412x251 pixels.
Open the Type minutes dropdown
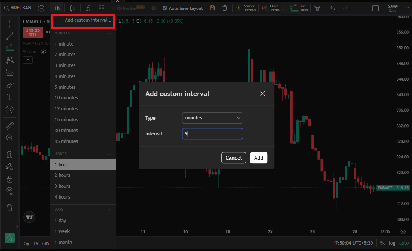coord(212,118)
